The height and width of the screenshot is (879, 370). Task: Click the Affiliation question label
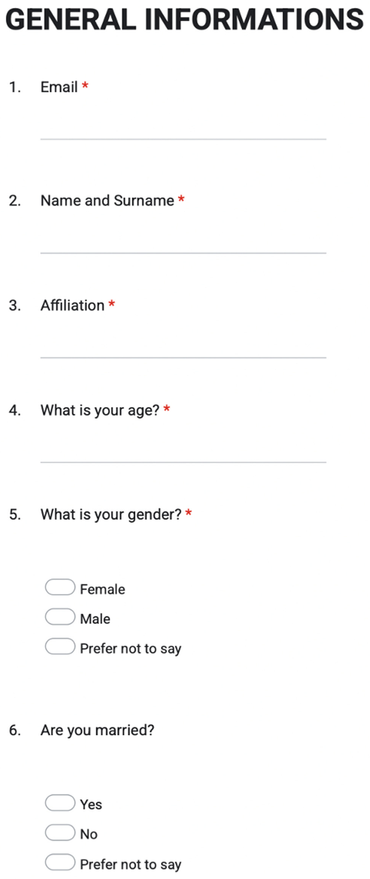click(x=72, y=305)
